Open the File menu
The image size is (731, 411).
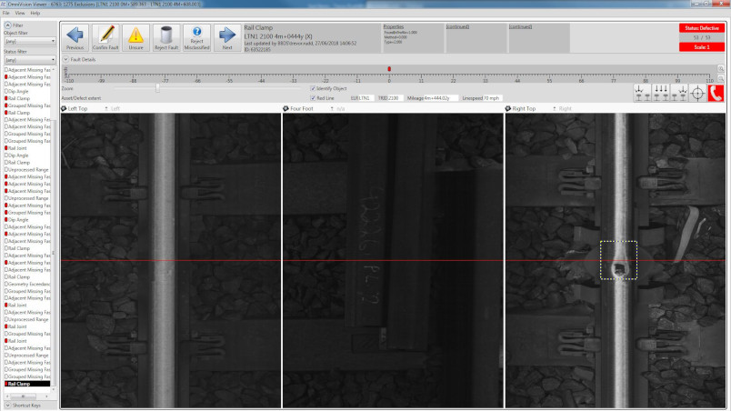pos(6,13)
